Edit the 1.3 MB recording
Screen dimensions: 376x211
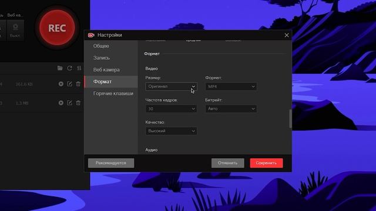[x=69, y=103]
